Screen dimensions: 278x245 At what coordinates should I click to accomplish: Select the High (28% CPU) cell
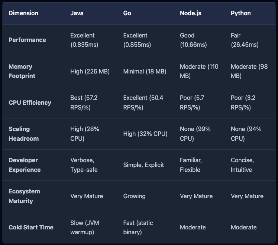(85, 134)
